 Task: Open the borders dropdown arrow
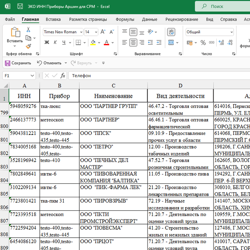(85, 42)
